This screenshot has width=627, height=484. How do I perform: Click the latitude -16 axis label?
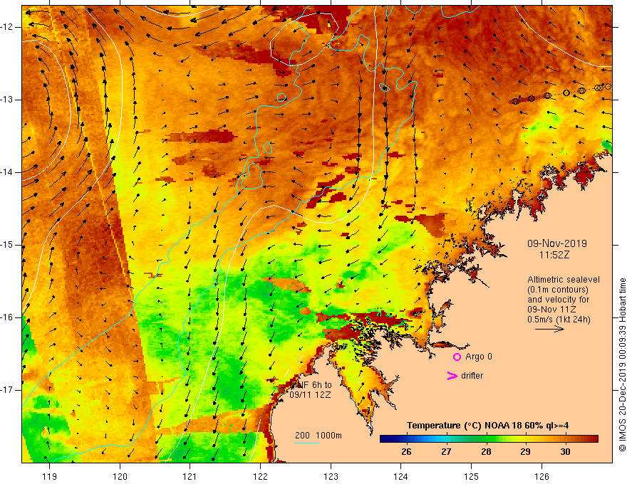coord(7,317)
